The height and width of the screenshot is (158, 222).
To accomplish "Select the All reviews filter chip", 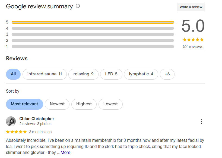I will point(13,74).
